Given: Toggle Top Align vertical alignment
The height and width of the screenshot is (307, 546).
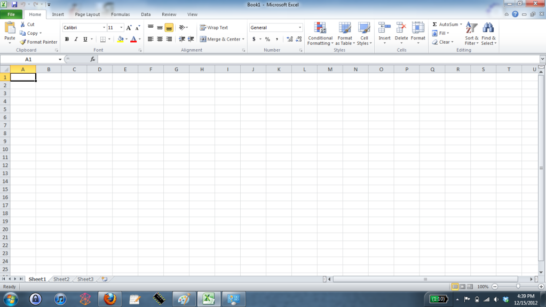Looking at the screenshot, I should coord(151,28).
